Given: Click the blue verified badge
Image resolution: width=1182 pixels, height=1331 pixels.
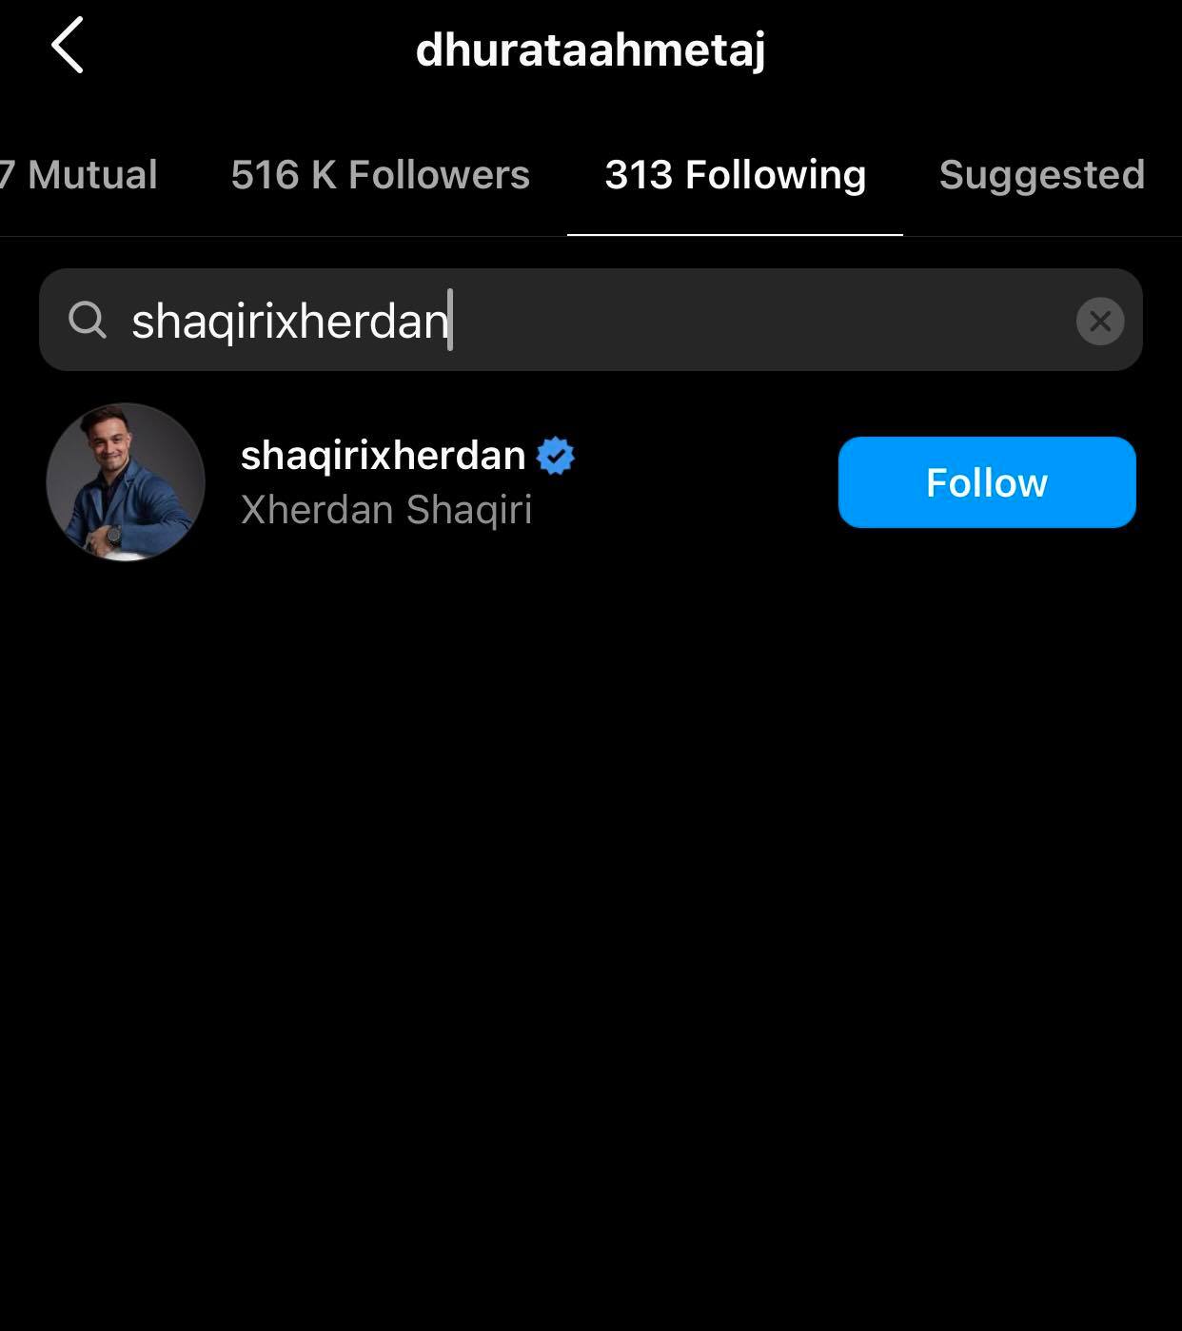Looking at the screenshot, I should tap(555, 456).
